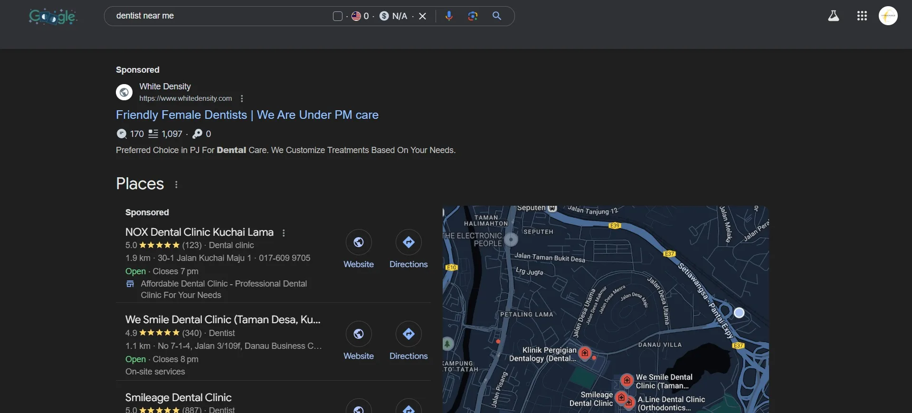This screenshot has height=413, width=912.
Task: Open the Places section more options
Action: tap(176, 184)
